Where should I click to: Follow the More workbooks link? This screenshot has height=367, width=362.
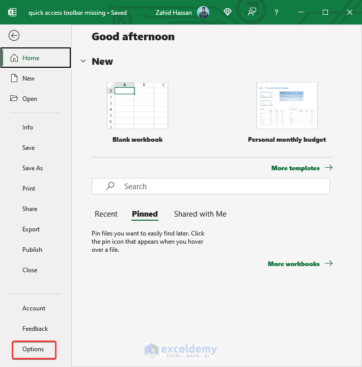tap(294, 264)
